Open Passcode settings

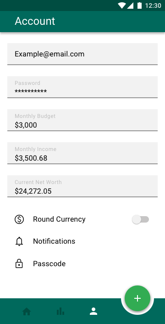pos(82,264)
